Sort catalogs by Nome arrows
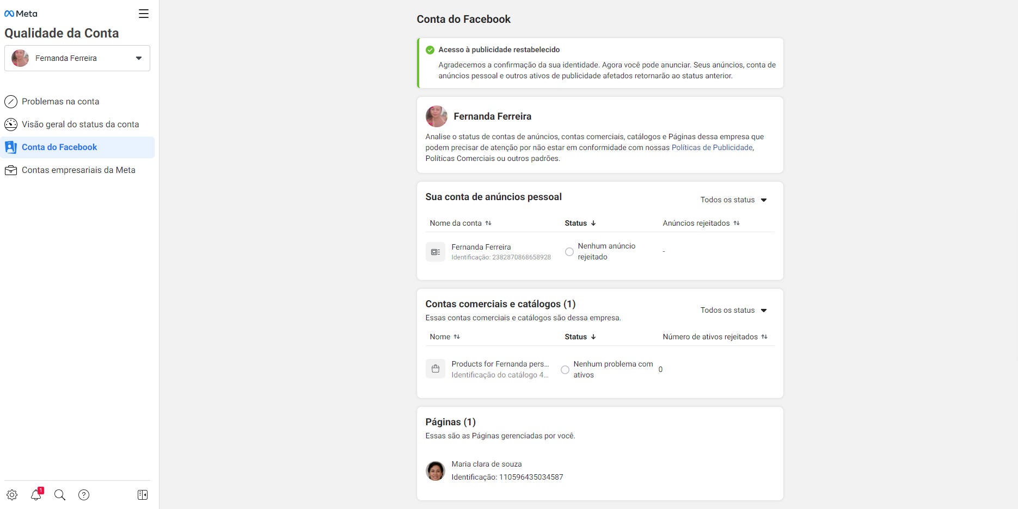 (457, 337)
